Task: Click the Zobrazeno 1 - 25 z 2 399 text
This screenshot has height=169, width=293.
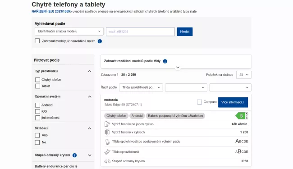Action: click(x=118, y=75)
